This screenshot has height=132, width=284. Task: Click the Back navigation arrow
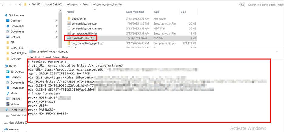pos(3,5)
